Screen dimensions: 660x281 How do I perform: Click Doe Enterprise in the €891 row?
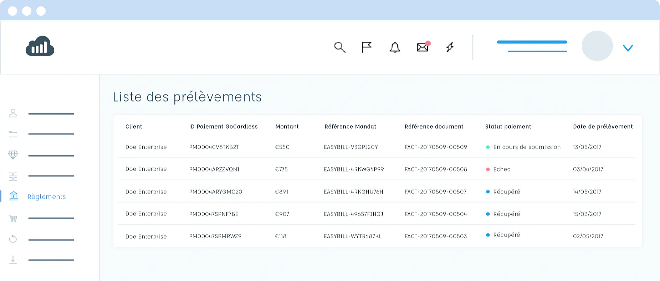146,192
